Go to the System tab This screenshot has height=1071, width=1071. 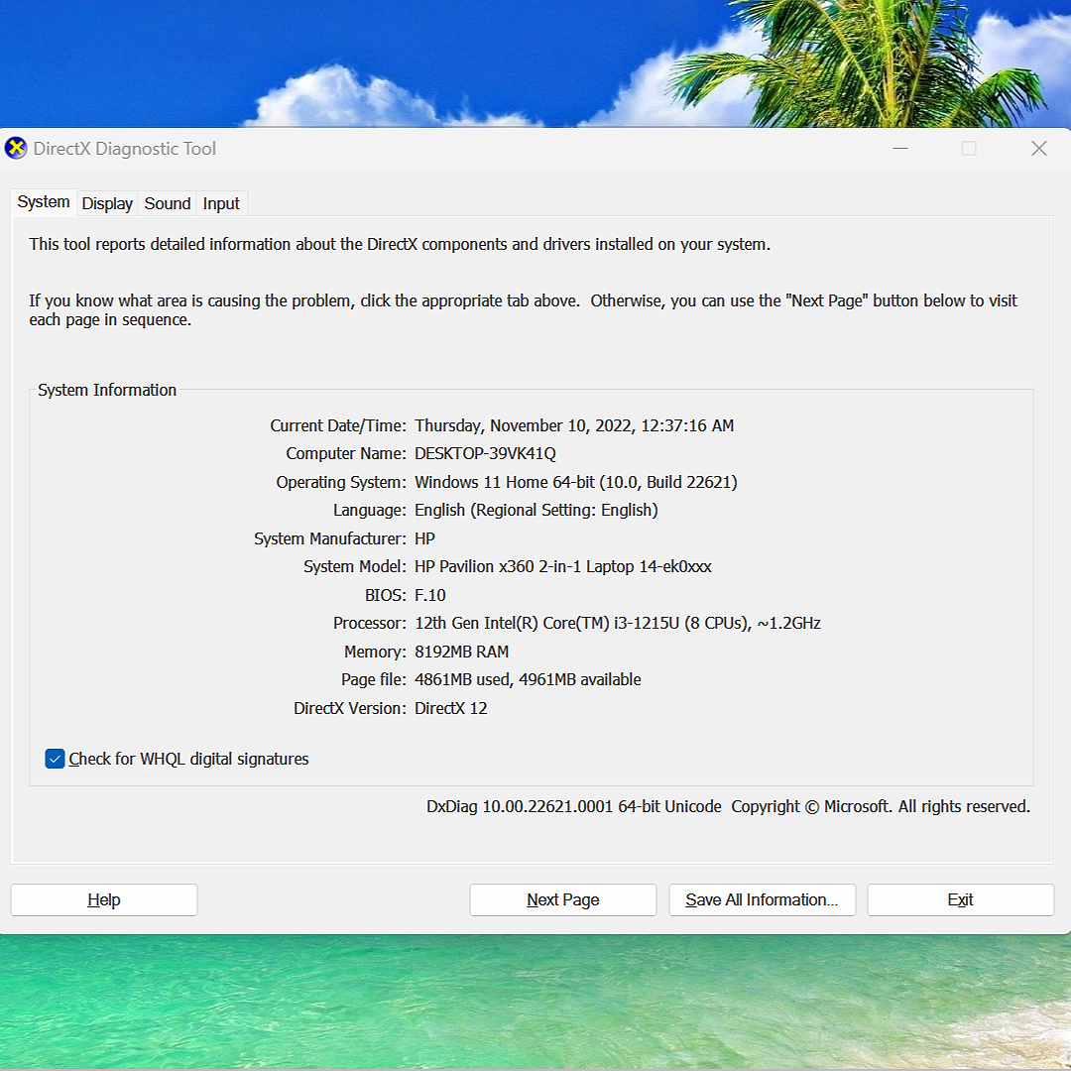click(44, 202)
